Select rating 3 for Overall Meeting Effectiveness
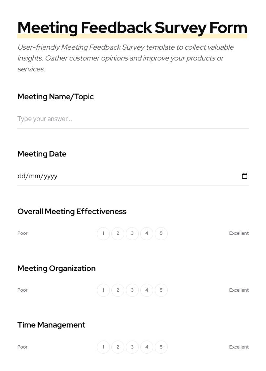Screen dimensions: 266x371 [x=132, y=233]
